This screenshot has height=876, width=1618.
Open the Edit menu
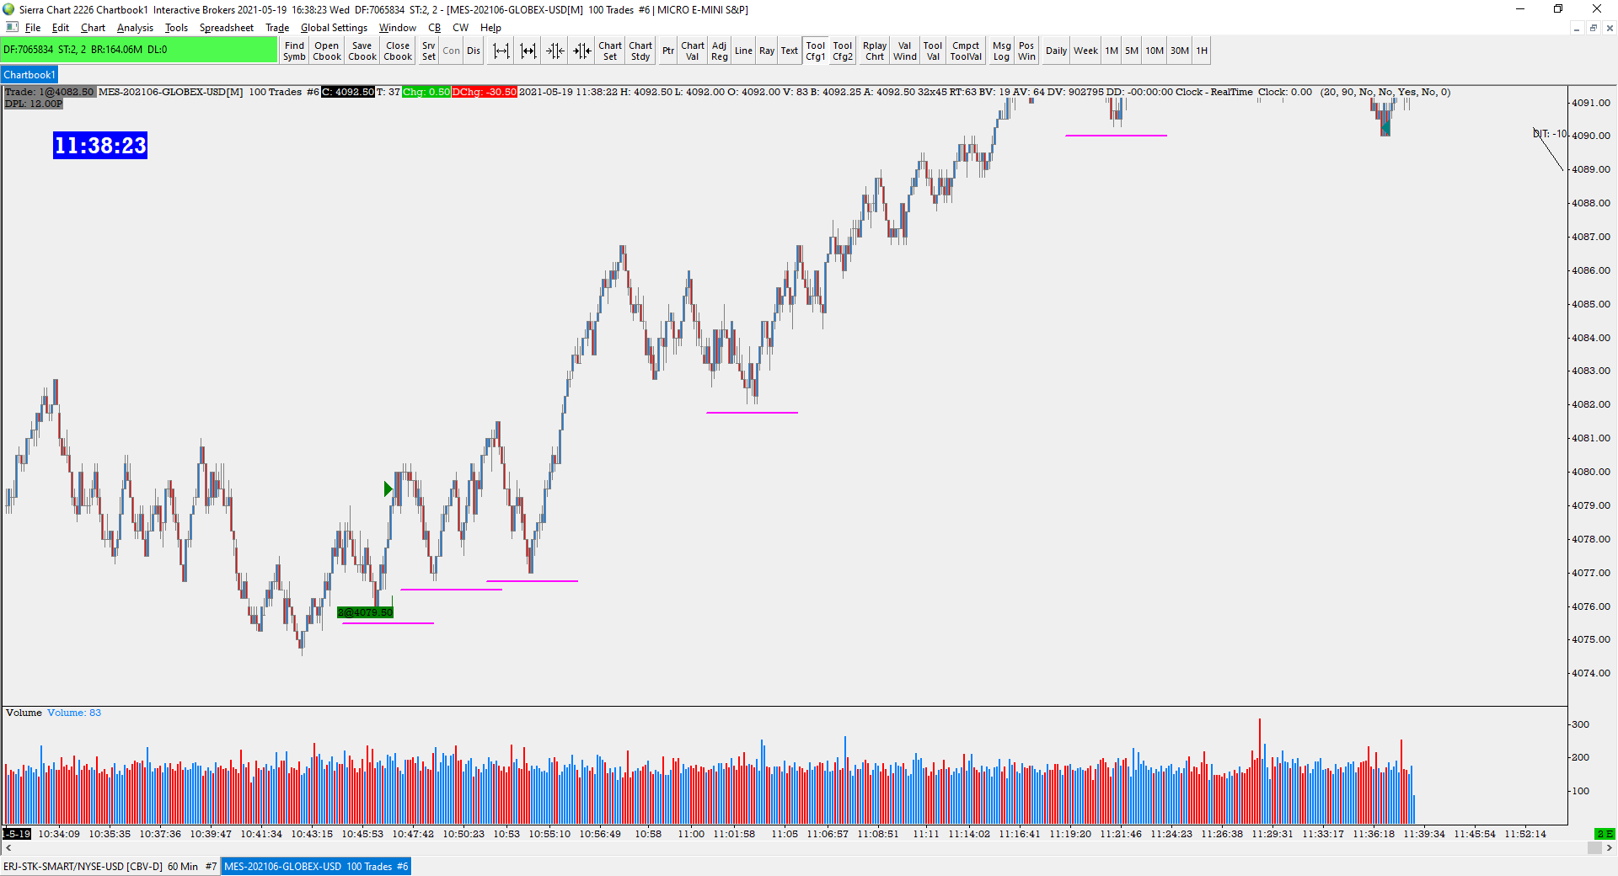61,28
